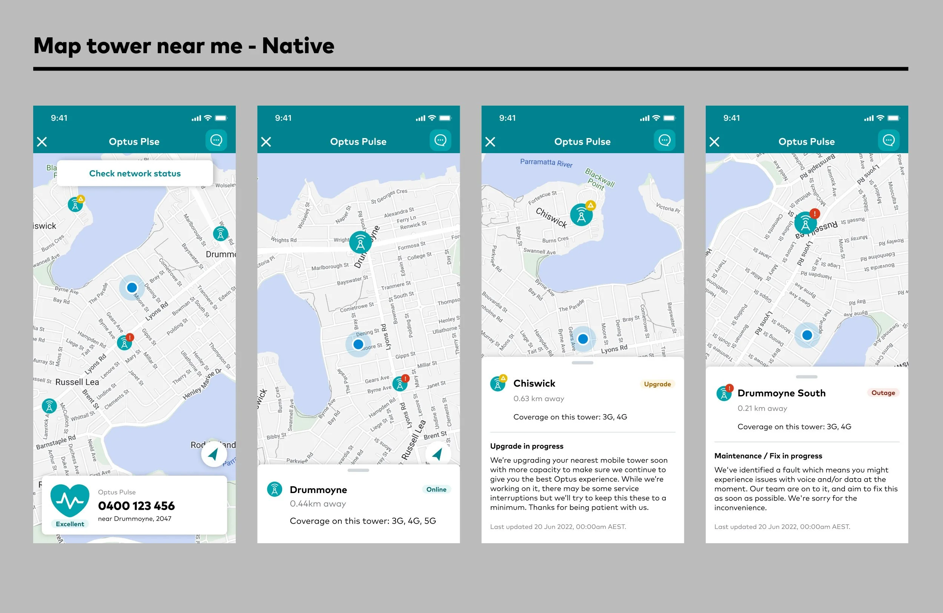Screen dimensions: 943x613
Task: Close the second screen showing Drummoyne tower
Action: point(266,142)
